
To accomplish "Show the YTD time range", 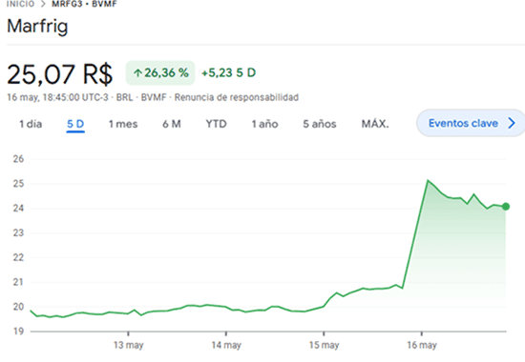I will click(216, 124).
